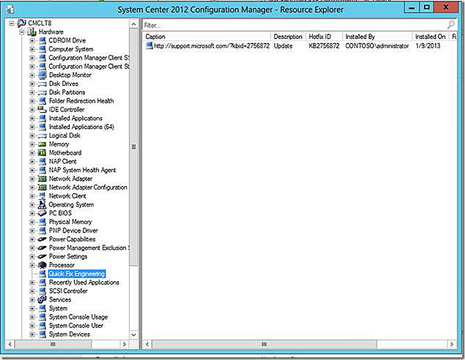Screen dimensions: 465x360
Task: Click the PC BIOS icon
Action: coord(42,213)
